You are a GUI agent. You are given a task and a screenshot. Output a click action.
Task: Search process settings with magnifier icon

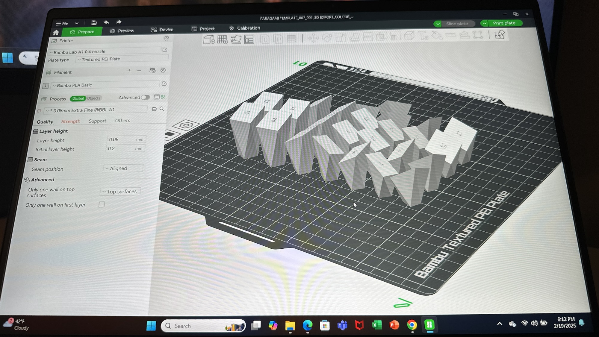162,109
